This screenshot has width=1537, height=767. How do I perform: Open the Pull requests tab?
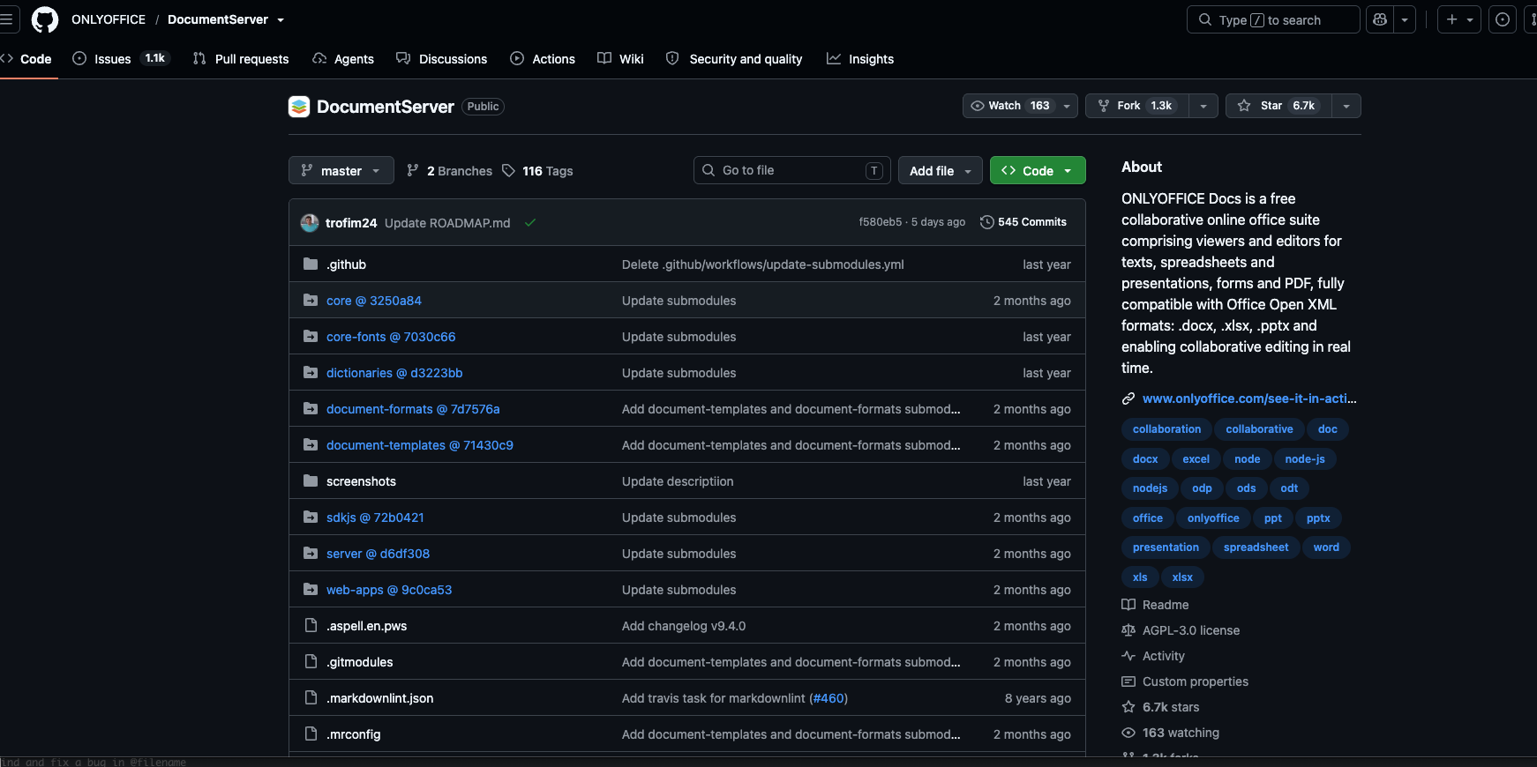pyautogui.click(x=241, y=59)
